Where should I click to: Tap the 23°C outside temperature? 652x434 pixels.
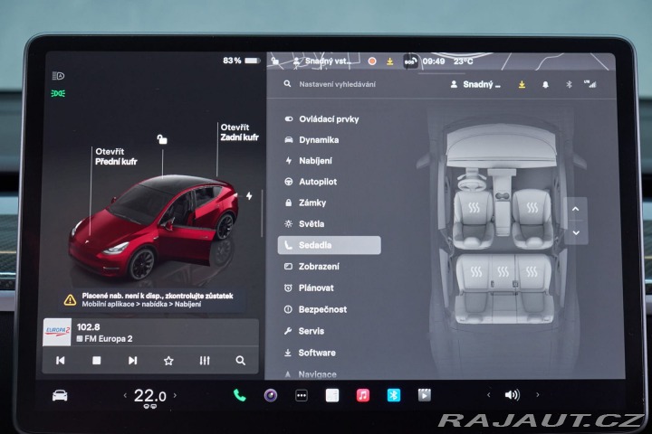click(x=464, y=61)
